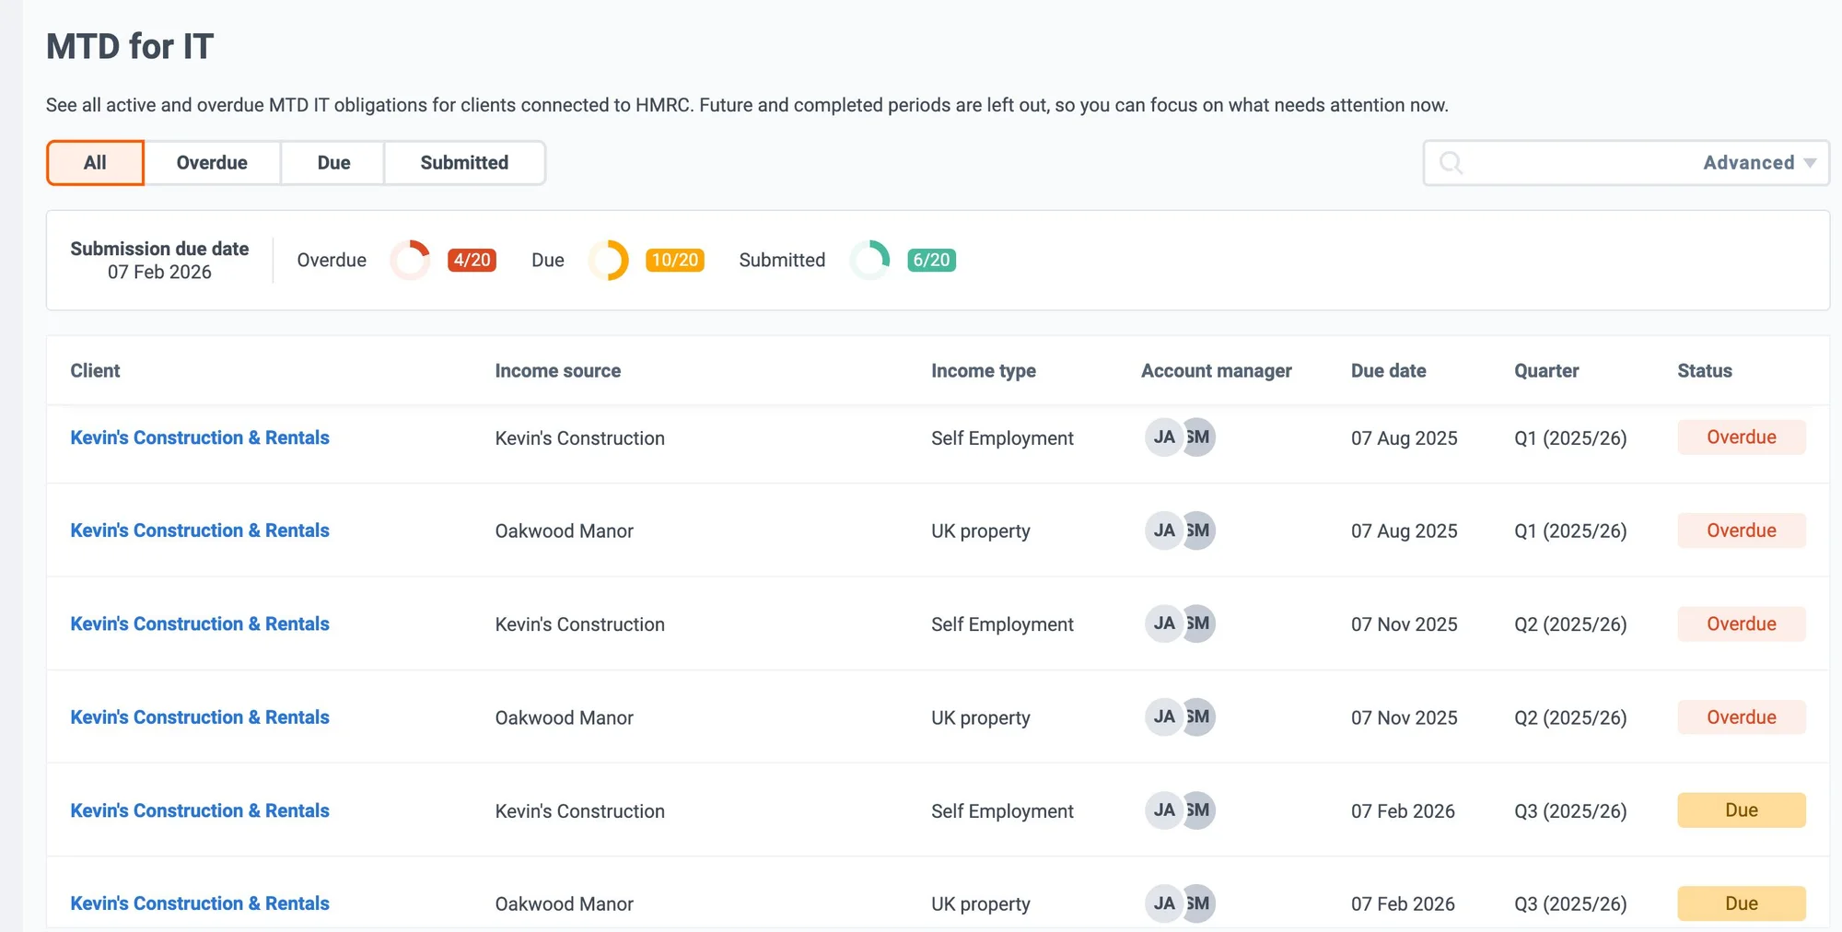The height and width of the screenshot is (932, 1842).
Task: Open client link for Q2 Oakwood Manor row
Action: click(200, 717)
